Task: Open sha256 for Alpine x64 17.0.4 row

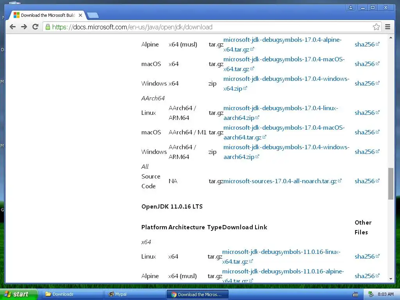Action: (x=367, y=45)
